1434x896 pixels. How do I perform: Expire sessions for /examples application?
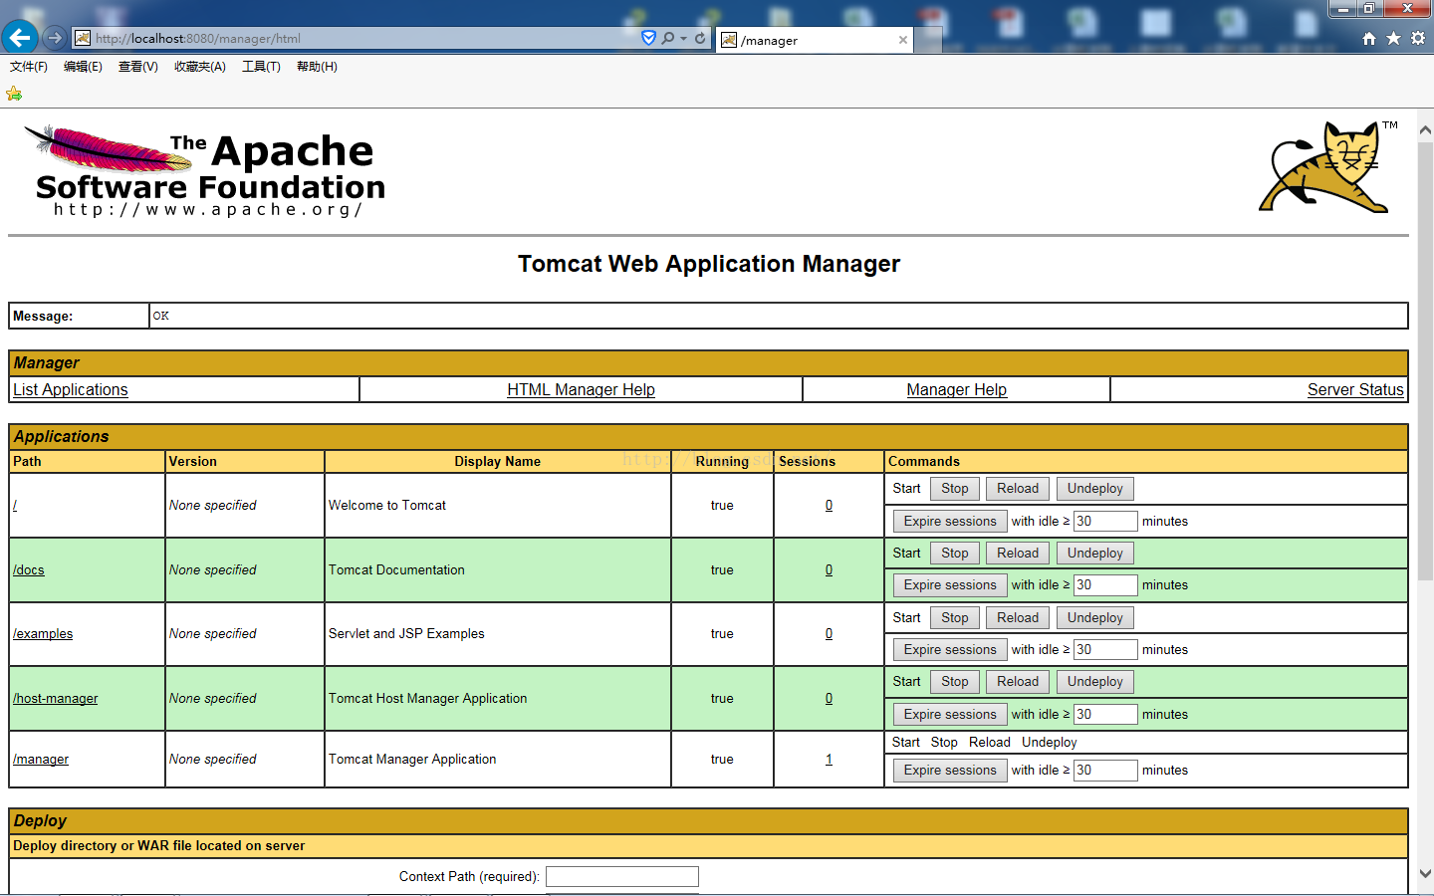950,650
